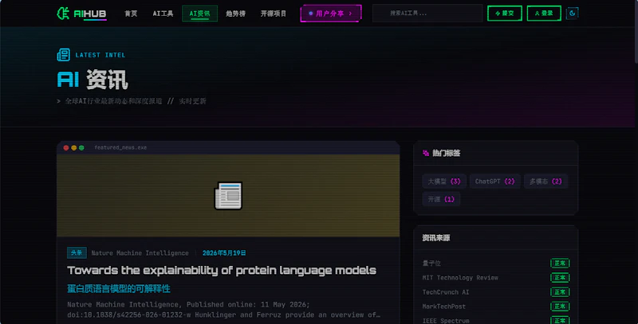
Task: Click the AIHUB logo icon
Action: tap(63, 14)
